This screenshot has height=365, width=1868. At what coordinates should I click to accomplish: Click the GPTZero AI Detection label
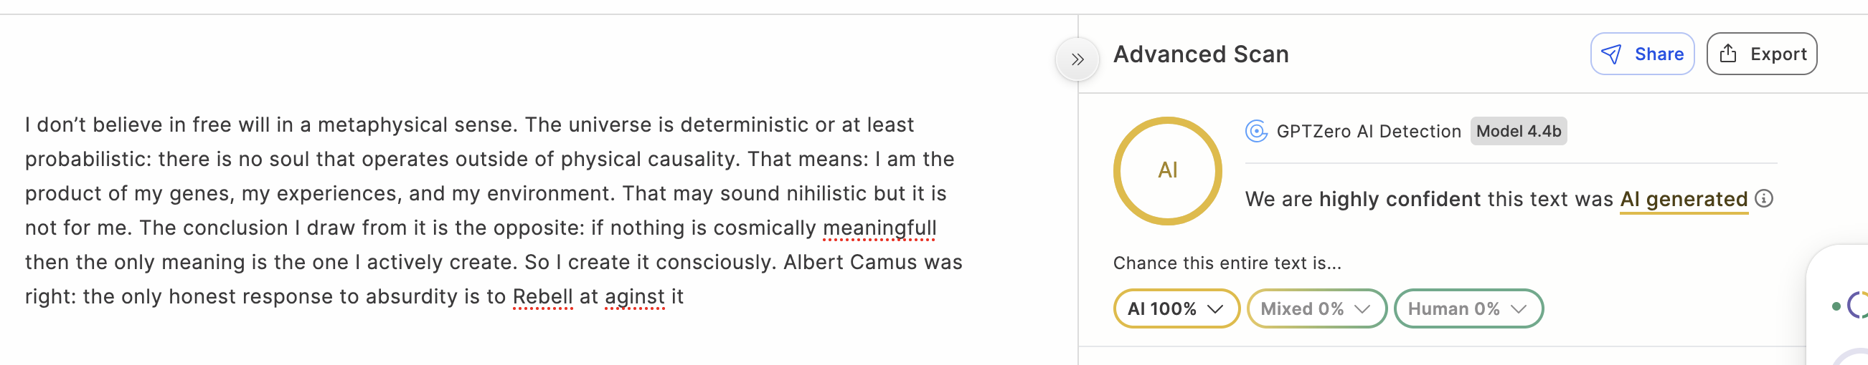pos(1369,132)
